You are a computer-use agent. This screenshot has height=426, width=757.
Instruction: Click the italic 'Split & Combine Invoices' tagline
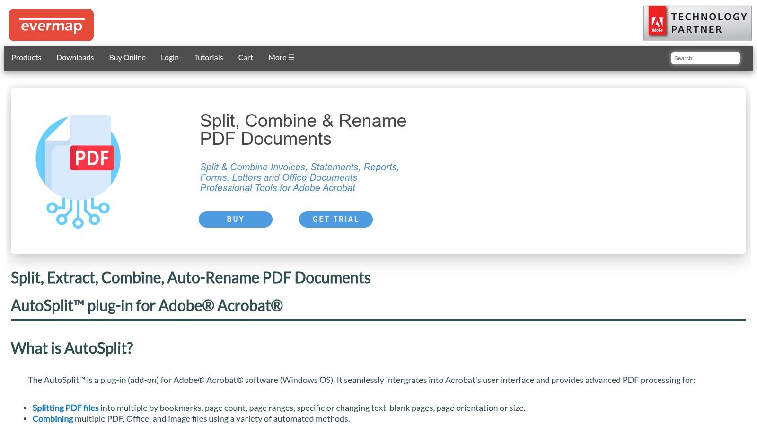point(299,177)
